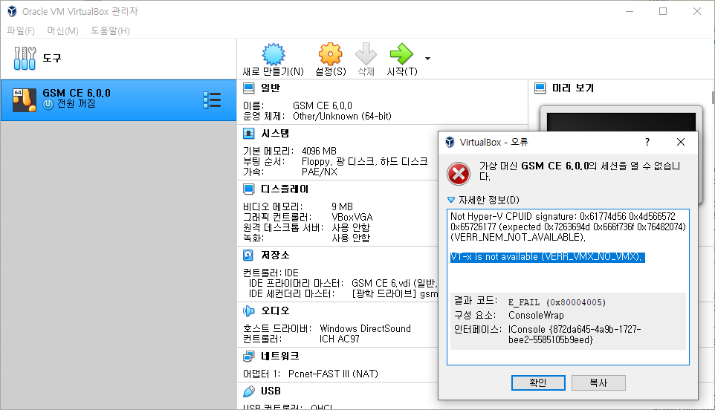Close the VirtualBox error dialog

681,142
